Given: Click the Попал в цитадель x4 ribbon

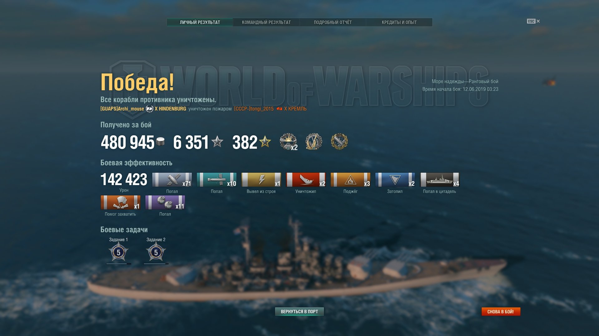Looking at the screenshot, I should click(440, 180).
